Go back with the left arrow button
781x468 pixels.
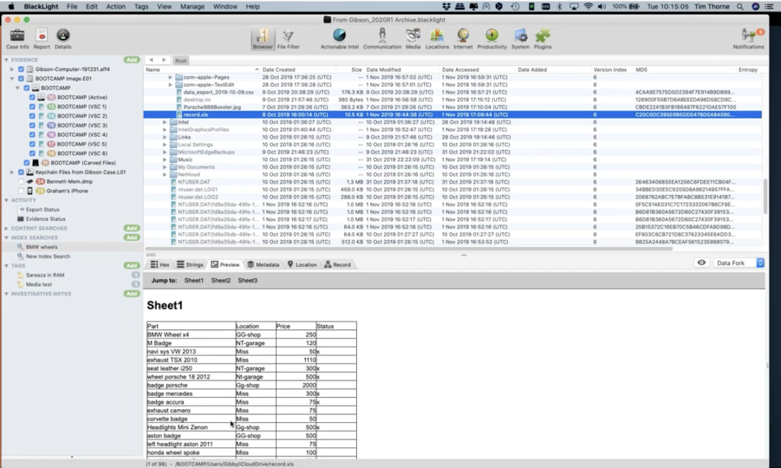151,60
